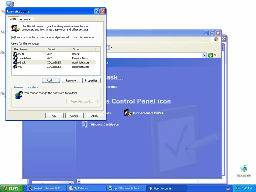The image size is (256, 192).
Task: Click the network tray icon
Action: [x=237, y=188]
